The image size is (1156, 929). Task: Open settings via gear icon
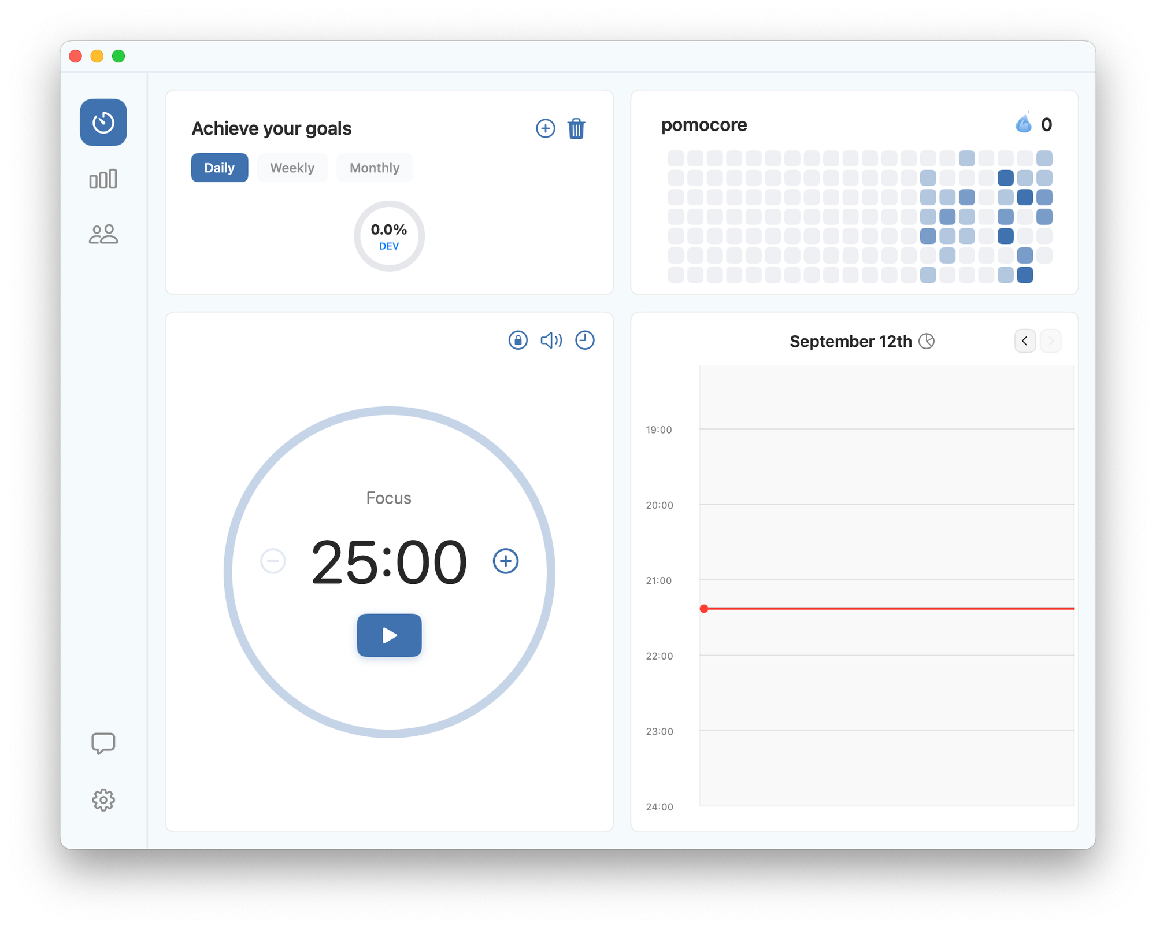[x=103, y=800]
